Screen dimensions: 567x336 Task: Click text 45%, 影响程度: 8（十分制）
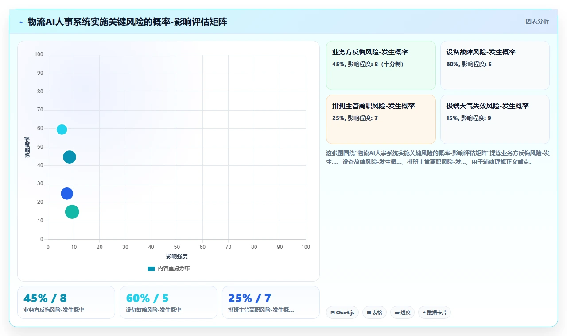click(x=368, y=64)
